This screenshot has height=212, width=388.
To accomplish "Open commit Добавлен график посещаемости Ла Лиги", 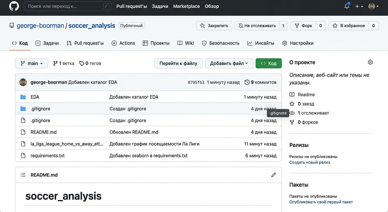I will point(154,144).
